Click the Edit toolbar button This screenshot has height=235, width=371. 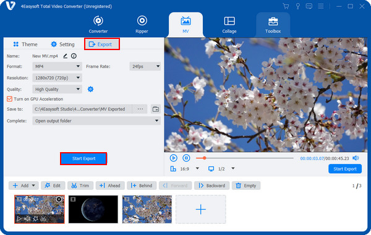click(53, 186)
